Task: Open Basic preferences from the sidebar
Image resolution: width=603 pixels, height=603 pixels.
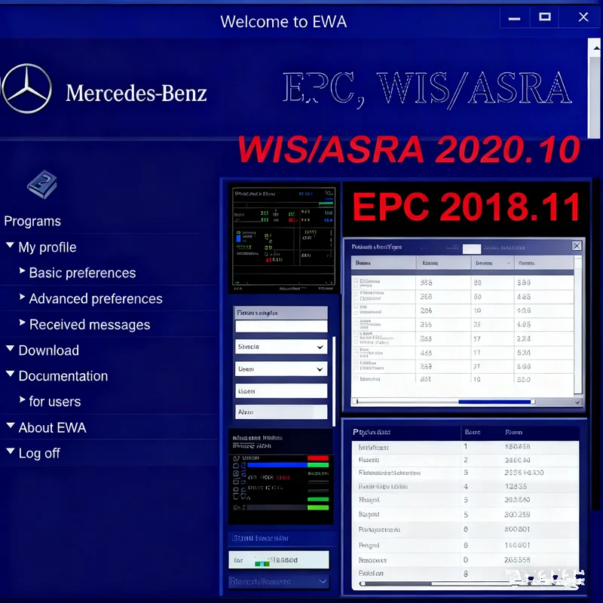Action: 82,272
